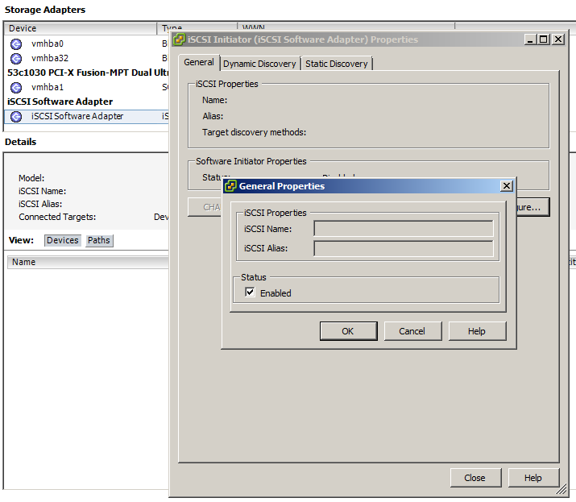Viewport: 576px width, 502px height.
Task: Close the General Properties dialog with X
Action: click(507, 186)
